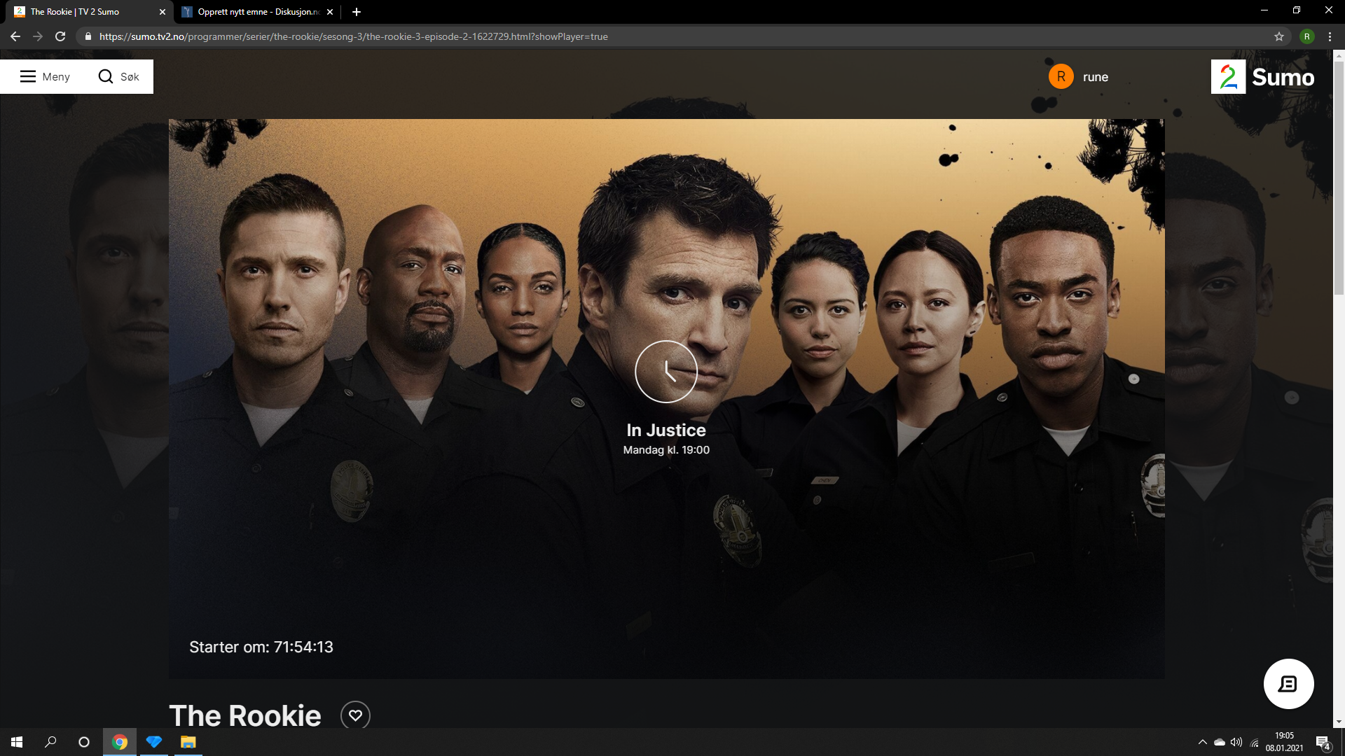
Task: Open File Explorer from taskbar
Action: 188,742
